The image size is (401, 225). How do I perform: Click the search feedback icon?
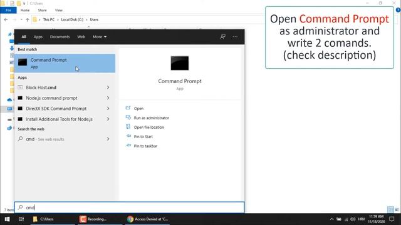[x=223, y=37]
